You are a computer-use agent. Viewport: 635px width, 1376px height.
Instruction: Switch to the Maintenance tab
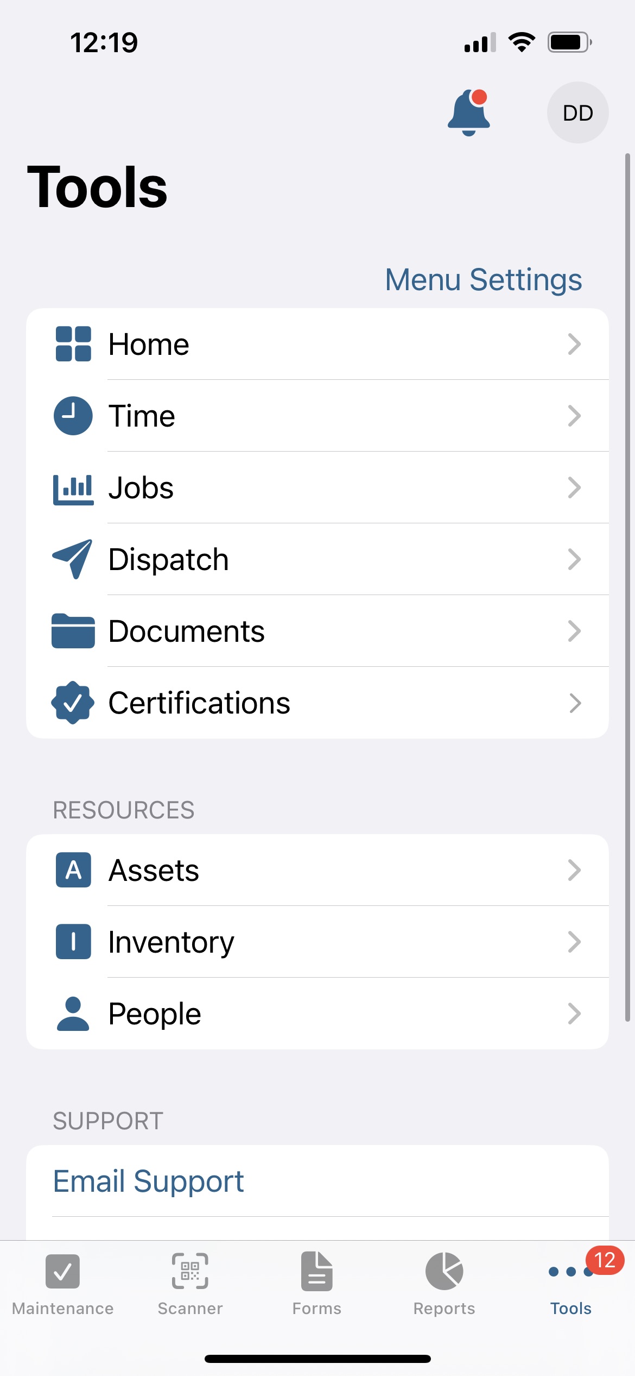pyautogui.click(x=63, y=1284)
